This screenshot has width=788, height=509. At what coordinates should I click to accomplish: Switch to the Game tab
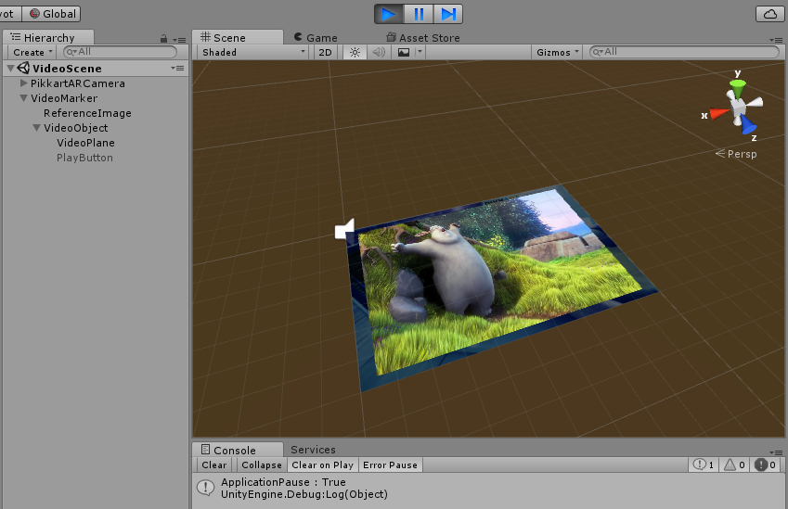(x=316, y=38)
